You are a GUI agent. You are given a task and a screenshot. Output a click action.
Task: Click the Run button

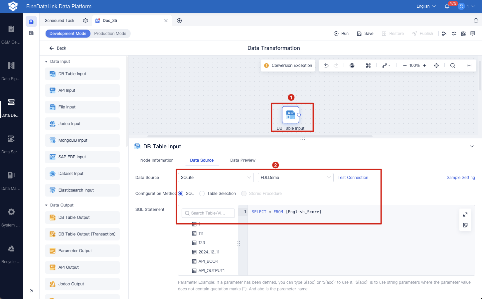(341, 34)
